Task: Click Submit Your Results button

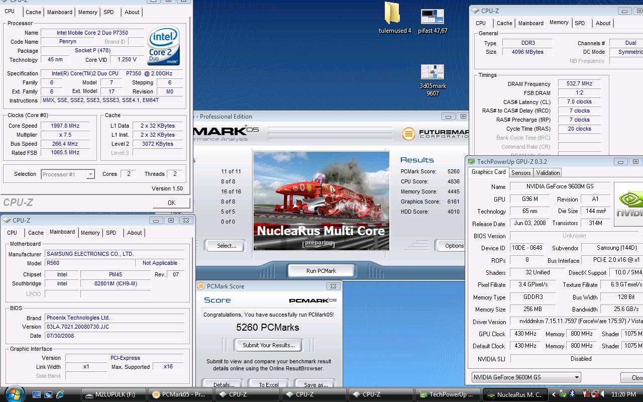Action: [269, 345]
